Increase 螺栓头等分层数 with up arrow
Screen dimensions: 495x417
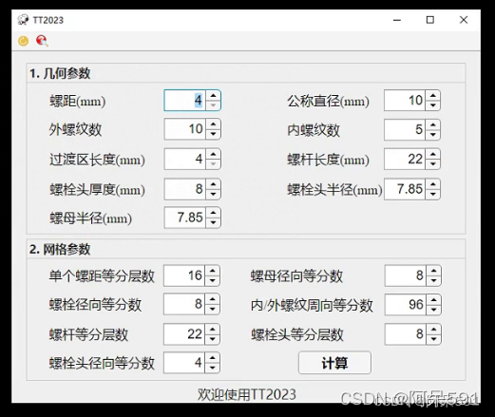(x=433, y=330)
